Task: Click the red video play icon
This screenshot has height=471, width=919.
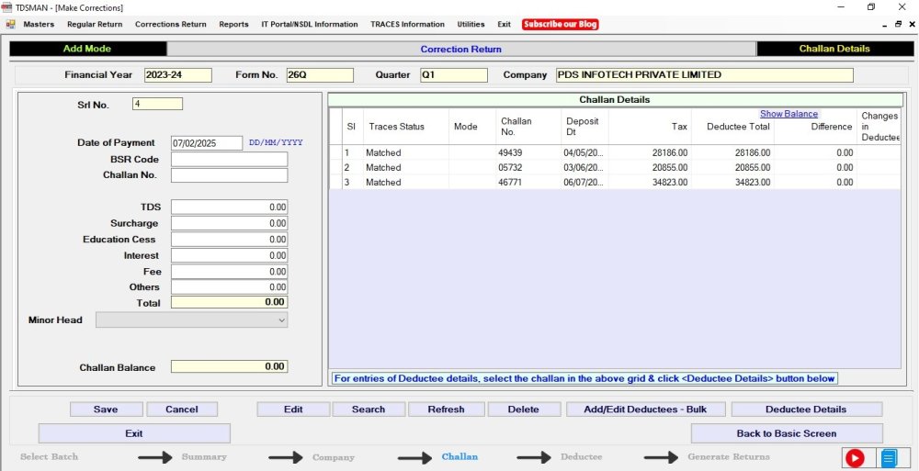Action: (x=855, y=457)
